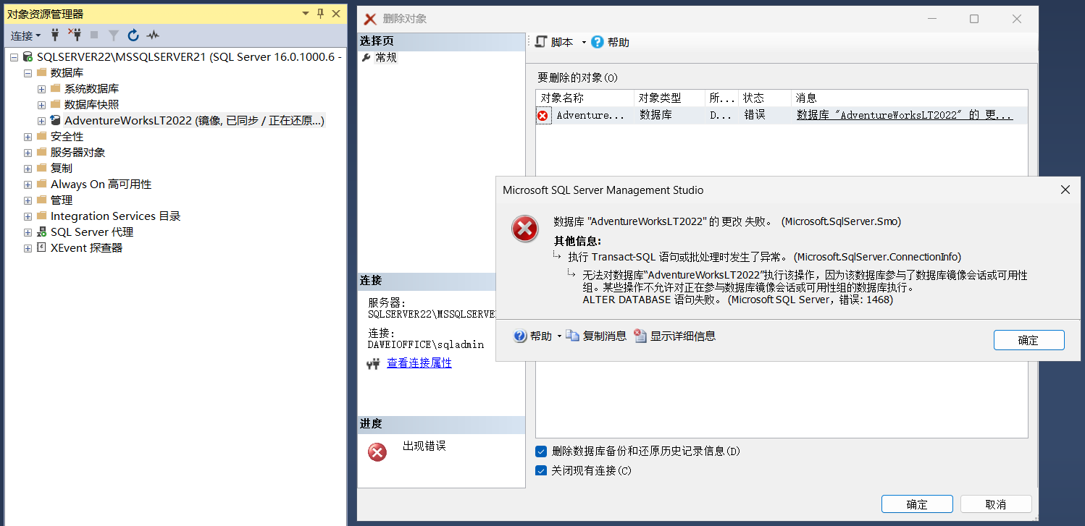Close the error message box with its X

click(1065, 190)
